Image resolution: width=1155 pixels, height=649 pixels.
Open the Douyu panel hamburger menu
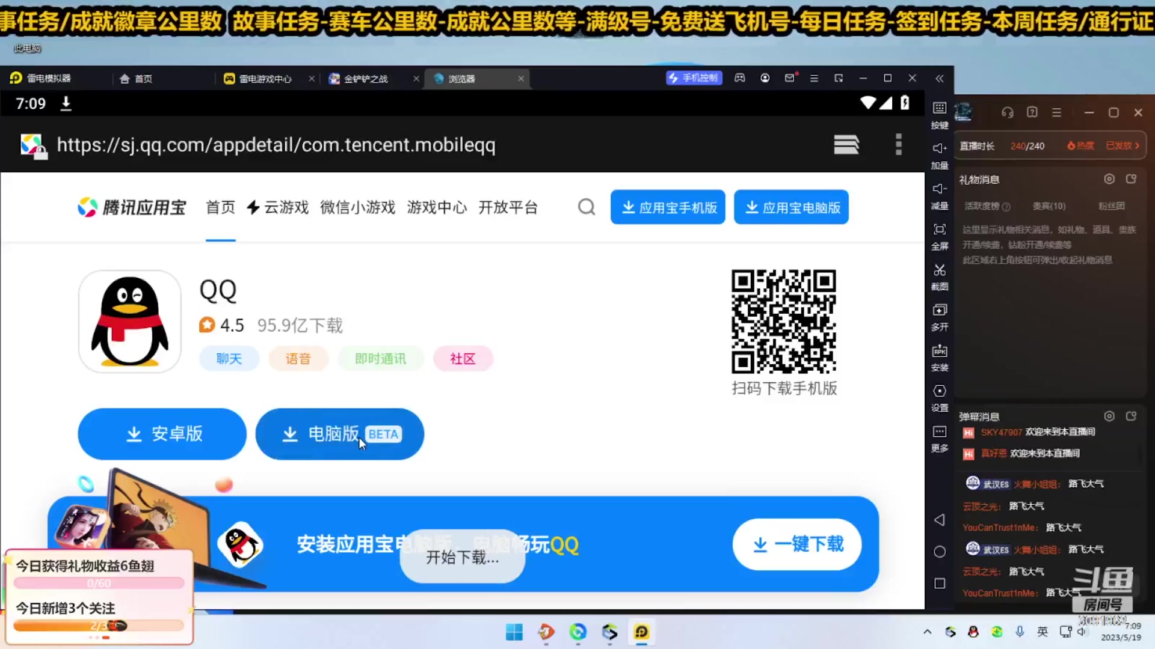1056,112
